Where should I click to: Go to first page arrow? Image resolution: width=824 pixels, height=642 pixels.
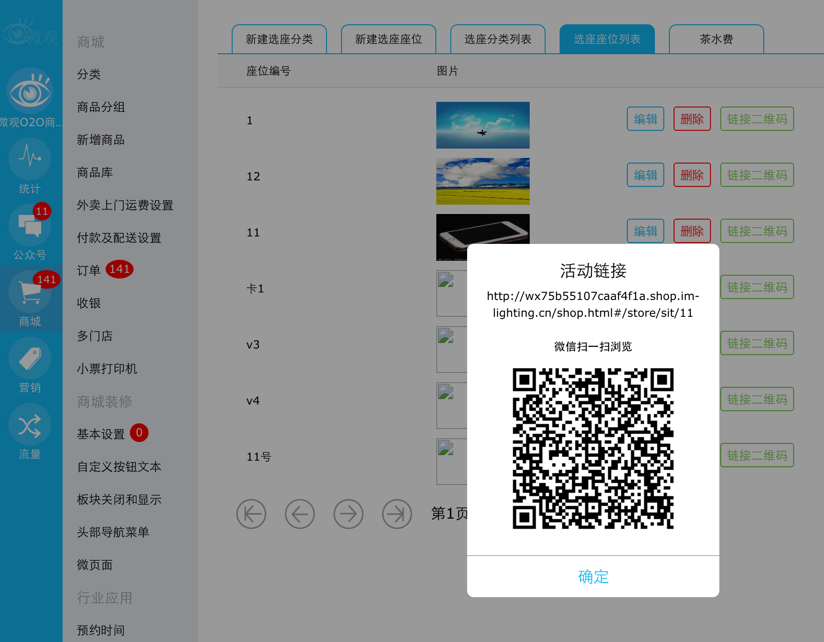tap(251, 514)
